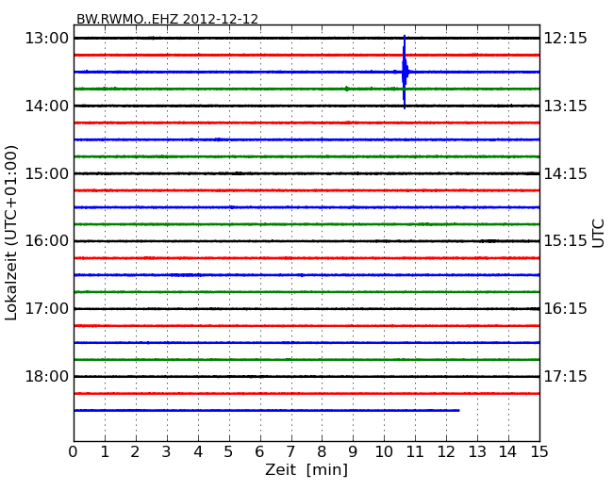Click the 17:00 local time label
This screenshot has width=613, height=490.
click(46, 309)
